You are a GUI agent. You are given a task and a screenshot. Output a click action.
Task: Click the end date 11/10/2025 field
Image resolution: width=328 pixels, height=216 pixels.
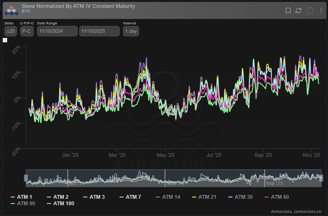pos(99,31)
